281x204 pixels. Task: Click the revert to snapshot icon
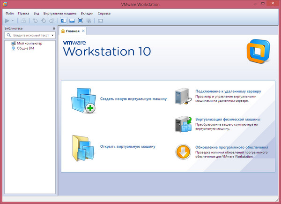44,21
